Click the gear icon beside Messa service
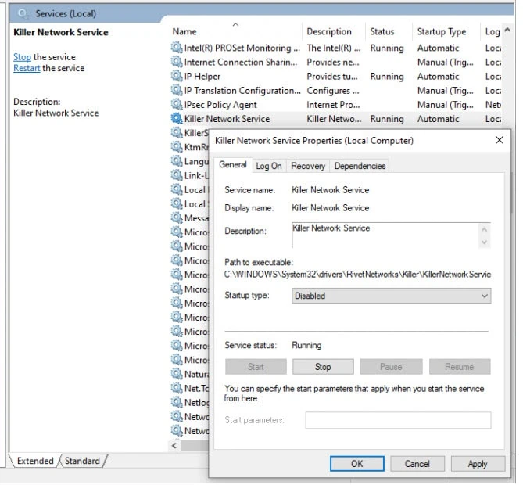This screenshot has width=523, height=485. pos(177,217)
